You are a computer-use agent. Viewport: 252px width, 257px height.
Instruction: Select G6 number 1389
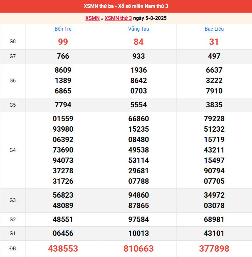[x=63, y=81]
